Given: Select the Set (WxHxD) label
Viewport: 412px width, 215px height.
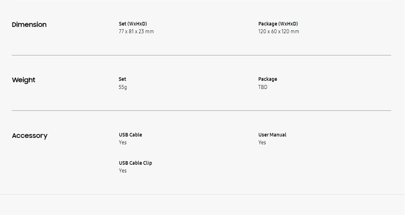Looking at the screenshot, I should pos(133,24).
